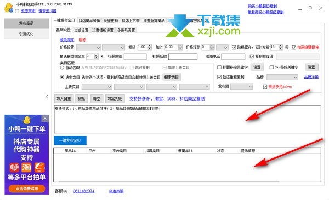
Task: Increase the 乘以 multiplier stepper
Action: tap(150, 46)
